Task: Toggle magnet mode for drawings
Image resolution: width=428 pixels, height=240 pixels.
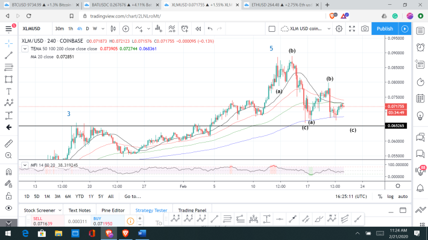Action: click(8, 172)
